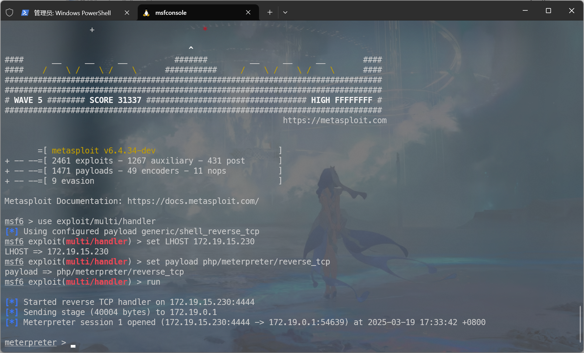This screenshot has width=584, height=353.
Task: Click the 'Sending stage (40004 bytes)' line
Action: pyautogui.click(x=111, y=312)
